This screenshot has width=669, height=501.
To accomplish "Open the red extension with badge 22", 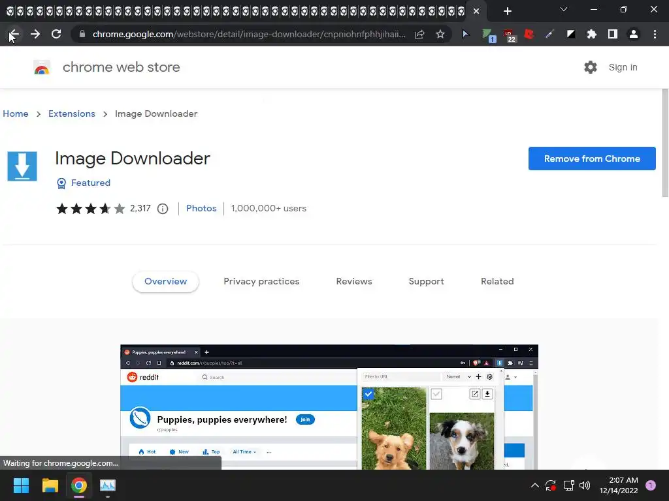I will click(510, 35).
